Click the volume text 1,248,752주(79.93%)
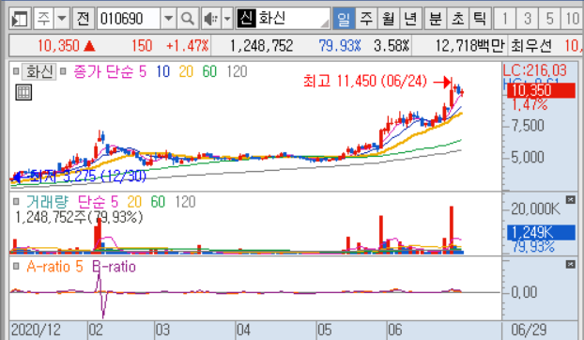The image size is (584, 340). 79,217
